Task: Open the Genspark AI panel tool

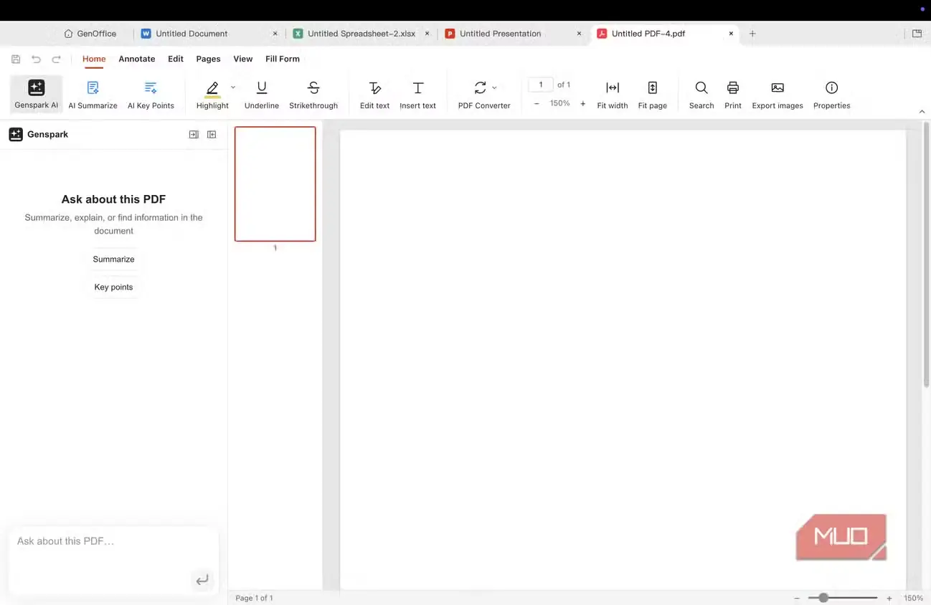Action: pyautogui.click(x=36, y=95)
